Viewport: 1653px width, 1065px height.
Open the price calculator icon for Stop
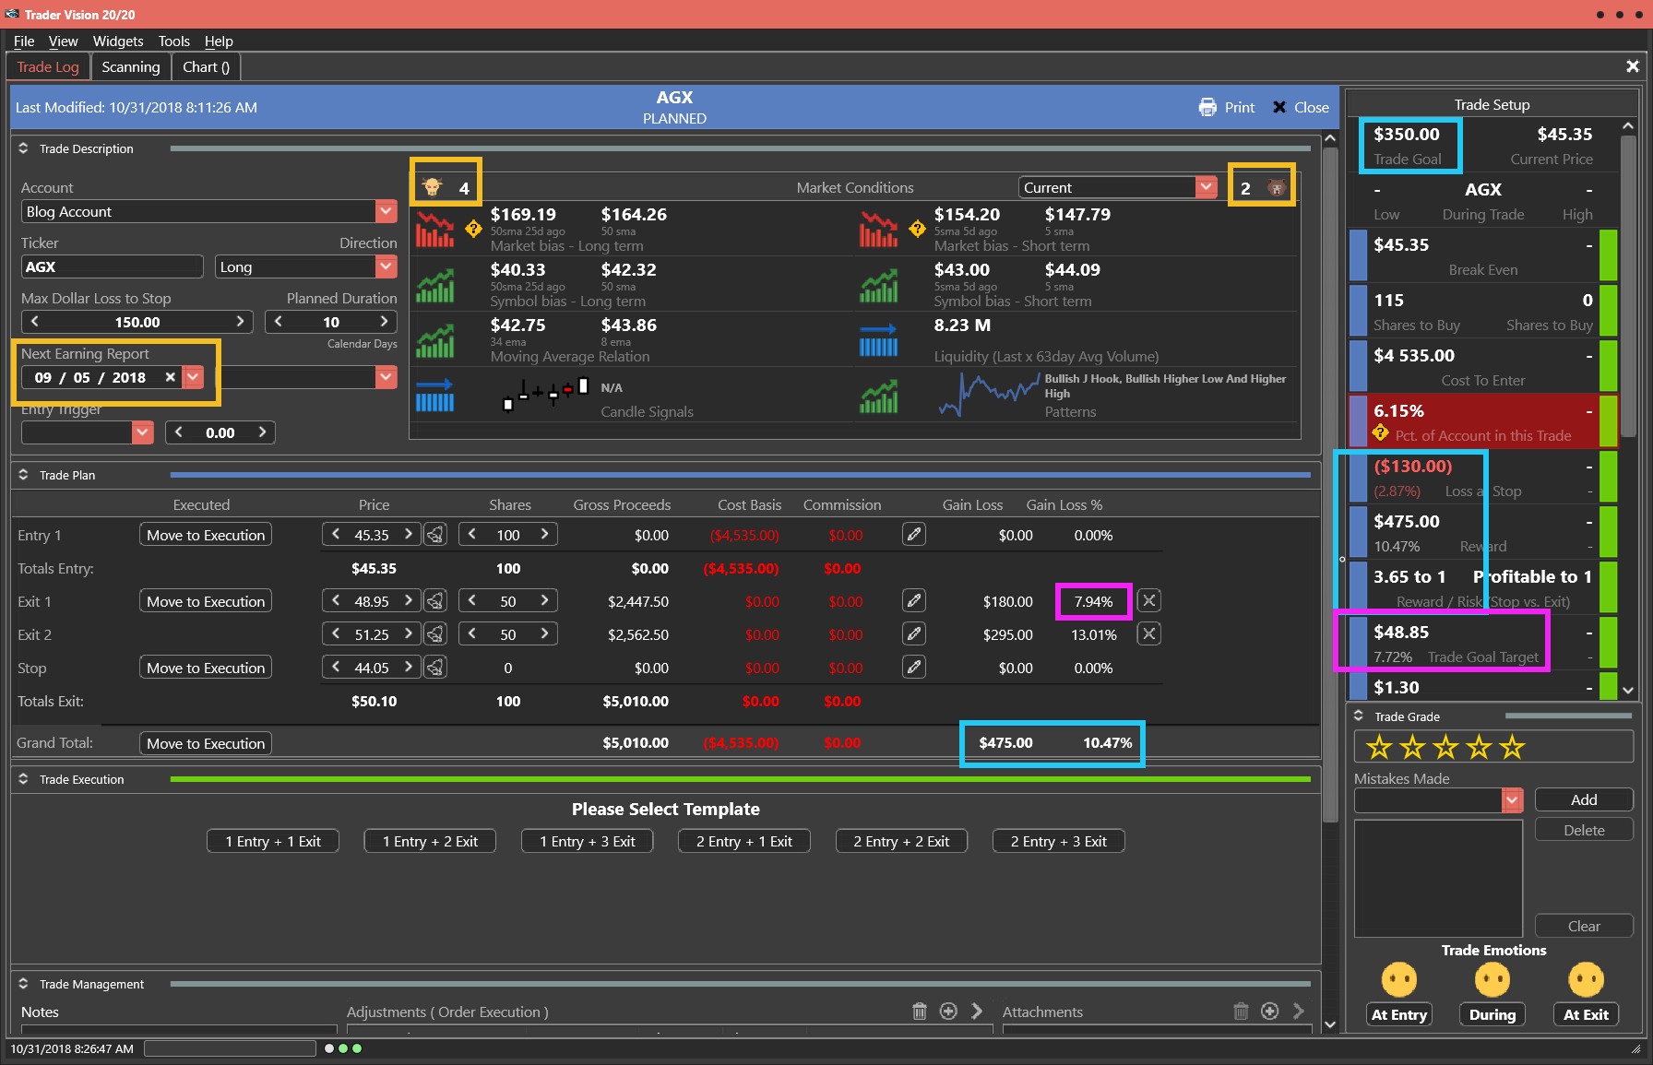pyautogui.click(x=435, y=668)
